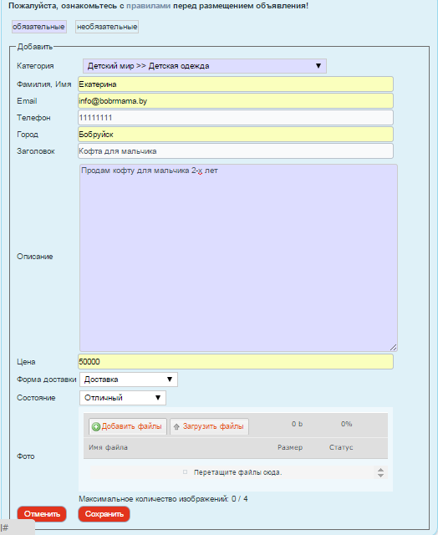This screenshot has height=535, width=438.
Task: Click the Сохранить button
Action: coord(104,514)
